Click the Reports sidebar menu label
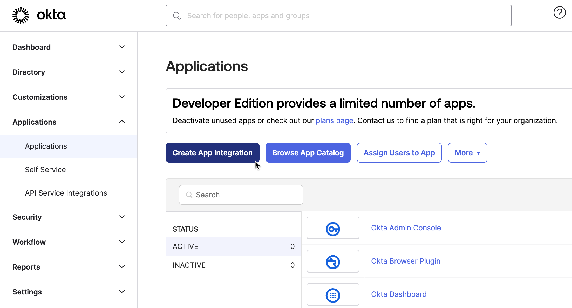This screenshot has width=572, height=308. point(26,267)
